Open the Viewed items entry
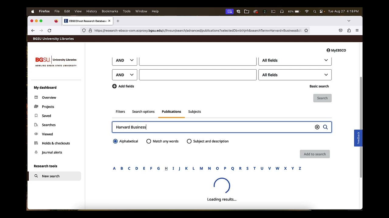 point(47,134)
